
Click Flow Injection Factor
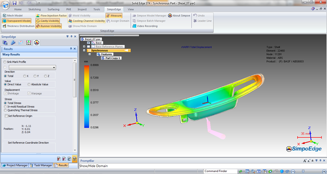click(51, 15)
